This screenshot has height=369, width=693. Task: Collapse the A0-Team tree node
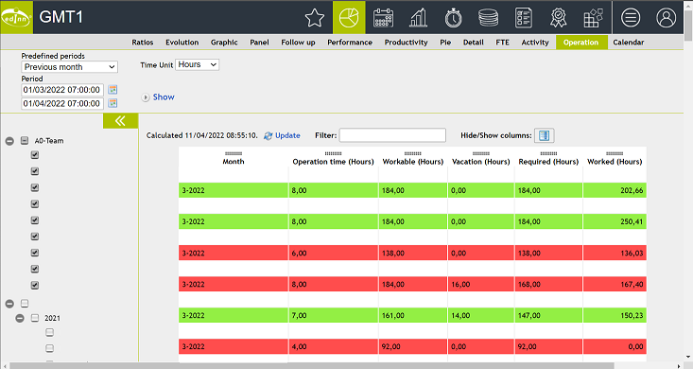coord(9,141)
